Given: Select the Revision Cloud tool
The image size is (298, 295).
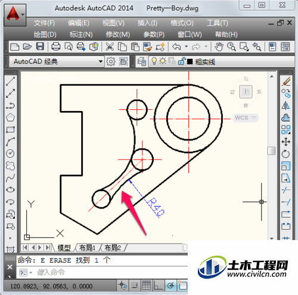Looking at the screenshot, I should point(10,165).
